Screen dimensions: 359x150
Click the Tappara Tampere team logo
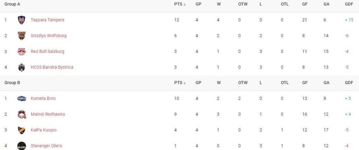click(21, 20)
